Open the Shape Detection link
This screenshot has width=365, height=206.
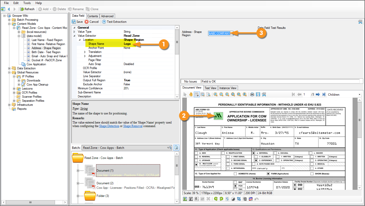pyautogui.click(x=109, y=126)
